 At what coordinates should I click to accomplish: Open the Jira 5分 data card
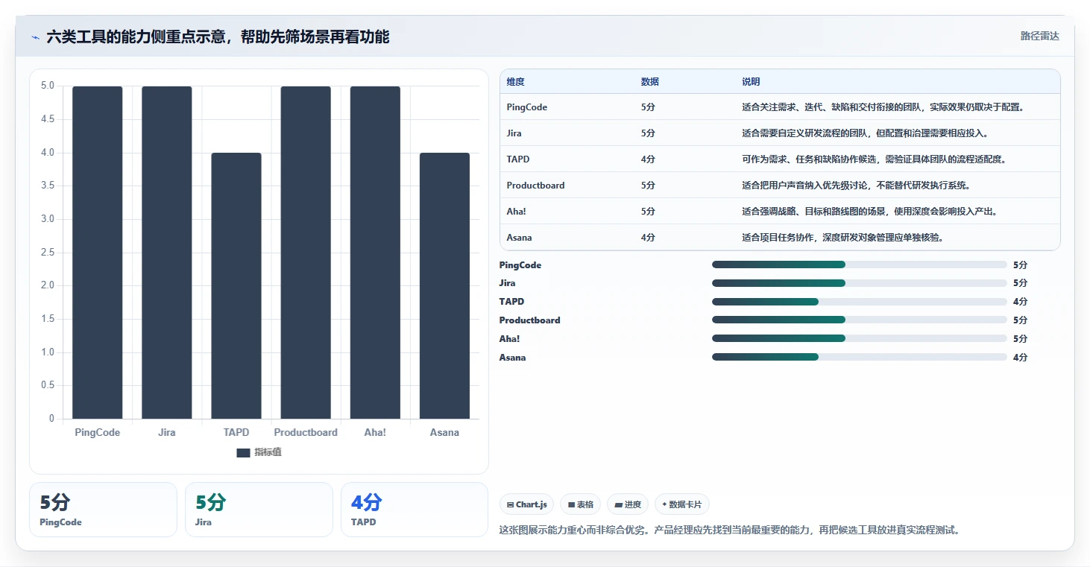click(259, 510)
